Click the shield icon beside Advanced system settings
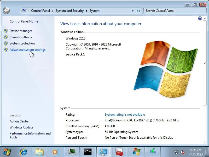209x157 pixels. (x=6, y=50)
